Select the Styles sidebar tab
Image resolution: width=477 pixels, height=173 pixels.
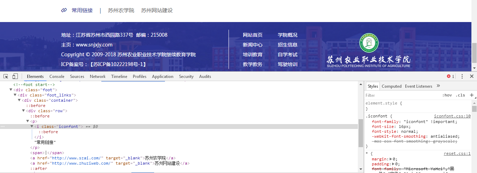373,86
